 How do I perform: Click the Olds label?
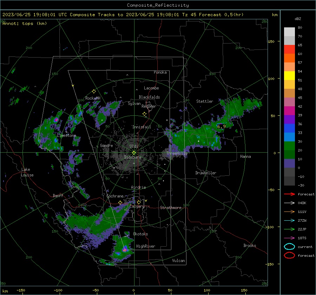point(134,146)
